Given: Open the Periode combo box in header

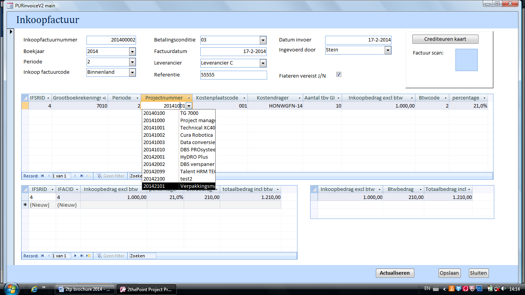Looking at the screenshot, I should [x=132, y=62].
